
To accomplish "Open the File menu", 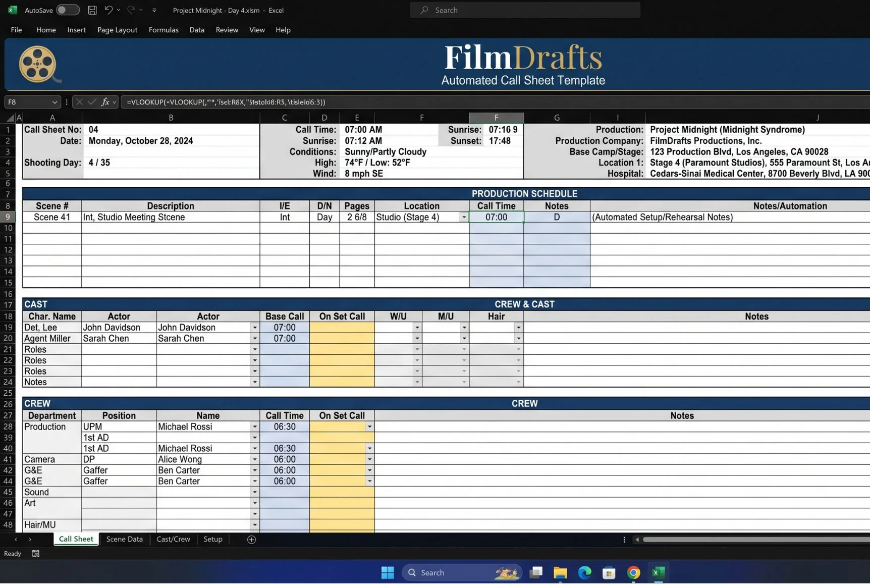I will (16, 30).
